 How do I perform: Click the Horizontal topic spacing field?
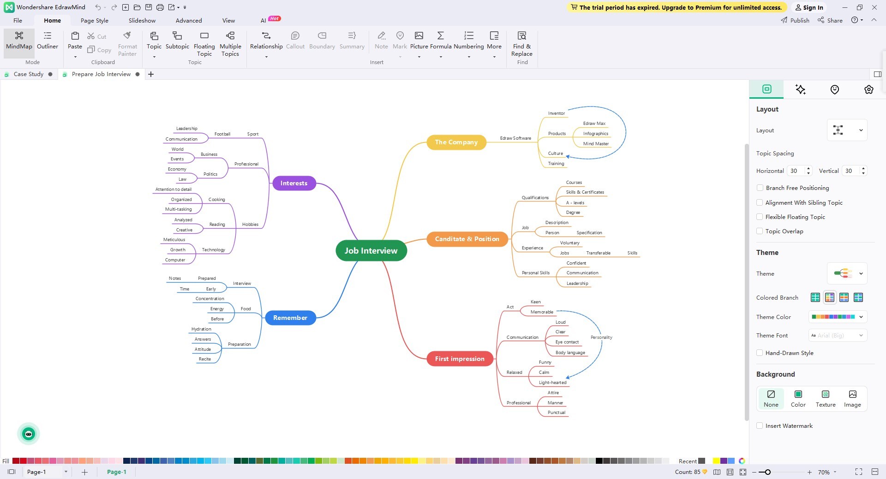[x=799, y=171]
